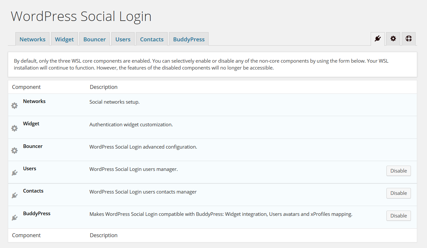Click the WordPress Social Login page title

(81, 16)
